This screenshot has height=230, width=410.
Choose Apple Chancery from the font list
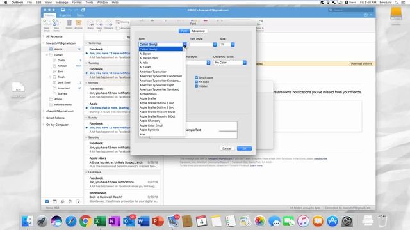161,121
